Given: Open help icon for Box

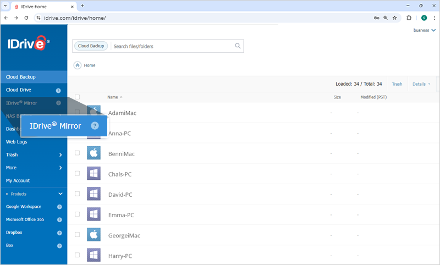Looking at the screenshot, I should click(x=59, y=246).
